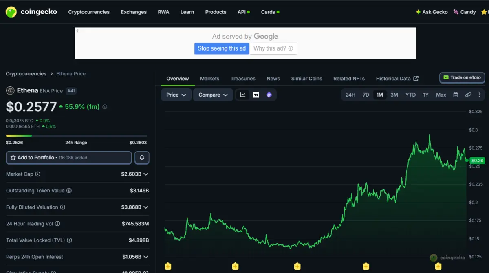The height and width of the screenshot is (273, 489).
Task: Click Stop seeing this ad
Action: [222, 48]
